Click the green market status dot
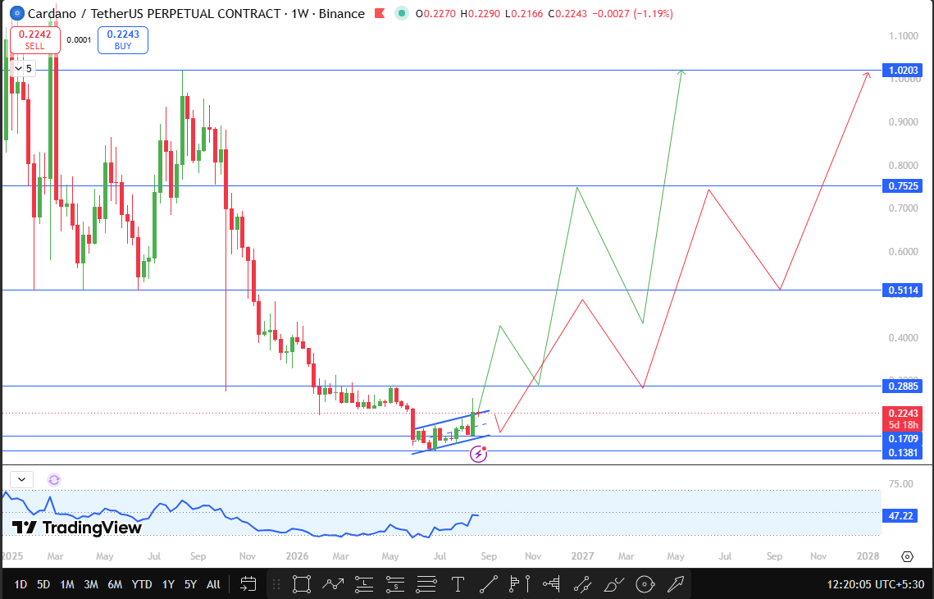The width and height of the screenshot is (934, 599). tap(402, 13)
